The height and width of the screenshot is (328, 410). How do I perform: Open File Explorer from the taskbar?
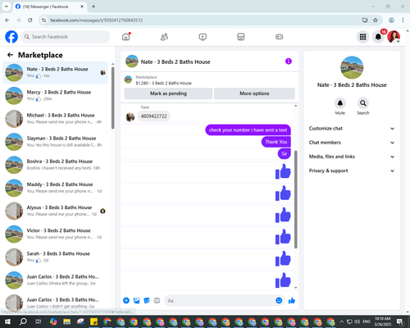pyautogui.click(x=67, y=321)
